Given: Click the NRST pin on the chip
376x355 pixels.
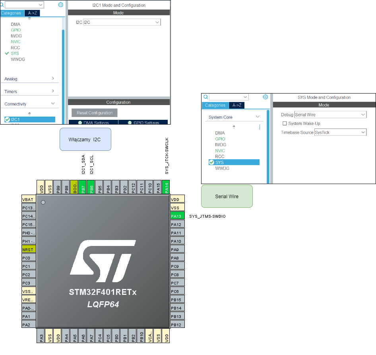Looking at the screenshot, I should (x=29, y=250).
